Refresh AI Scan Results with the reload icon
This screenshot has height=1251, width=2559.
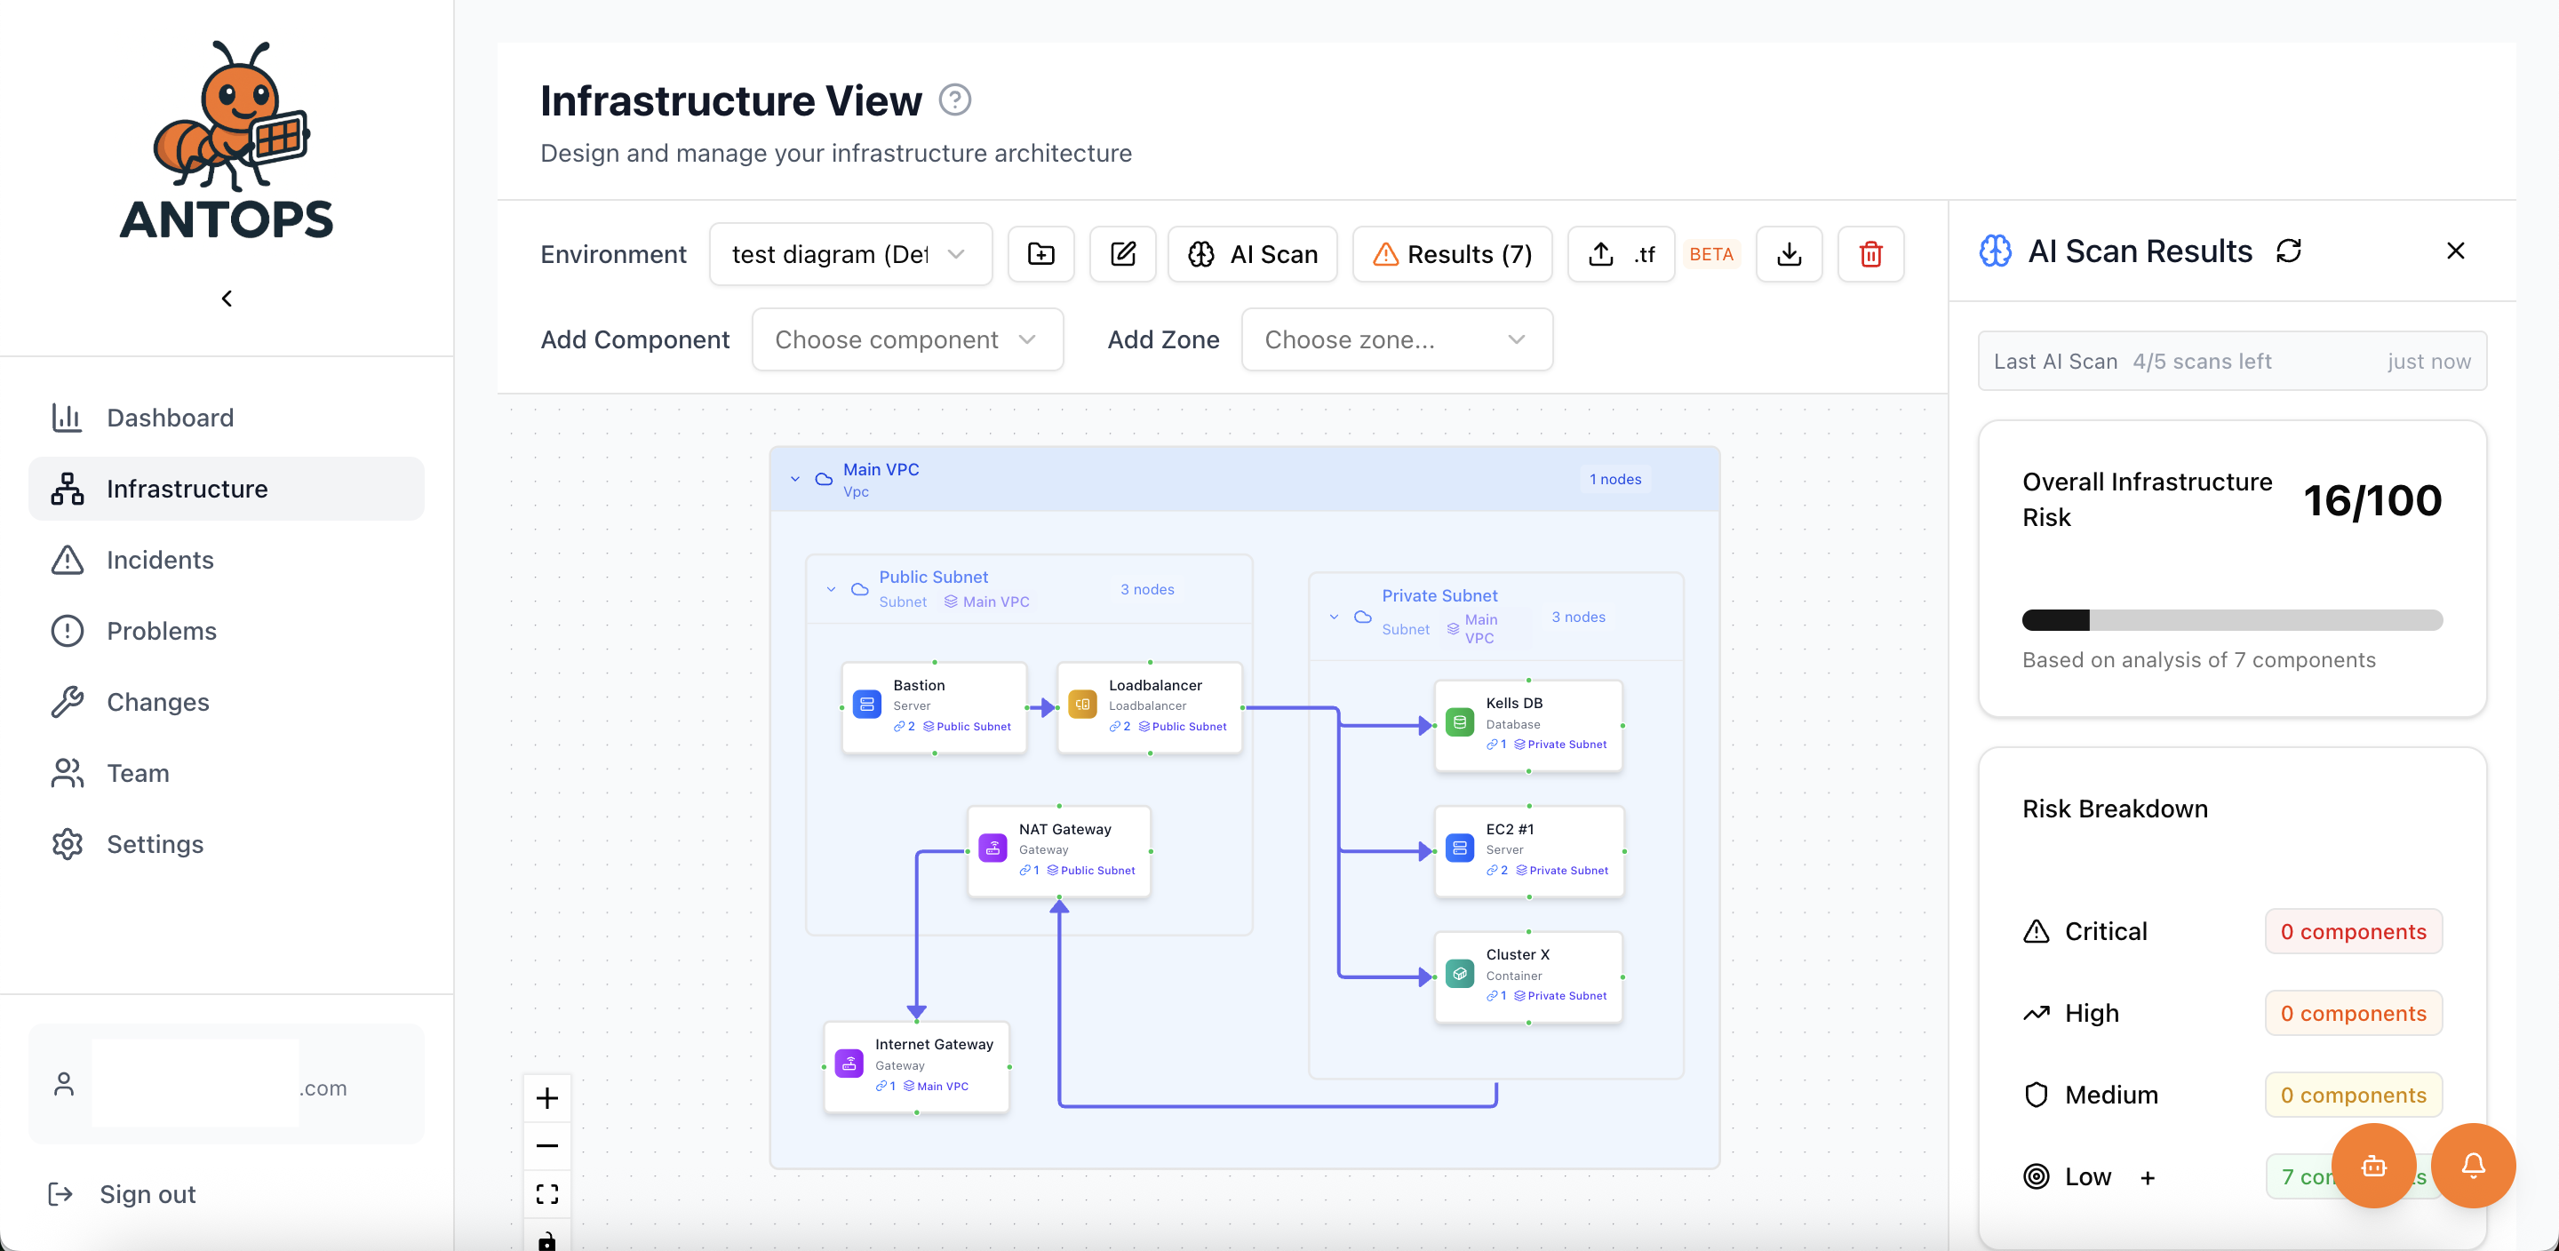[2289, 251]
